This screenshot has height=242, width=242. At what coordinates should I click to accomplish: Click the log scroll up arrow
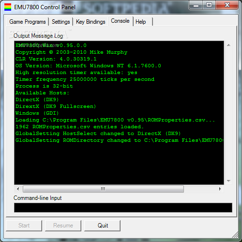[x=228, y=45]
